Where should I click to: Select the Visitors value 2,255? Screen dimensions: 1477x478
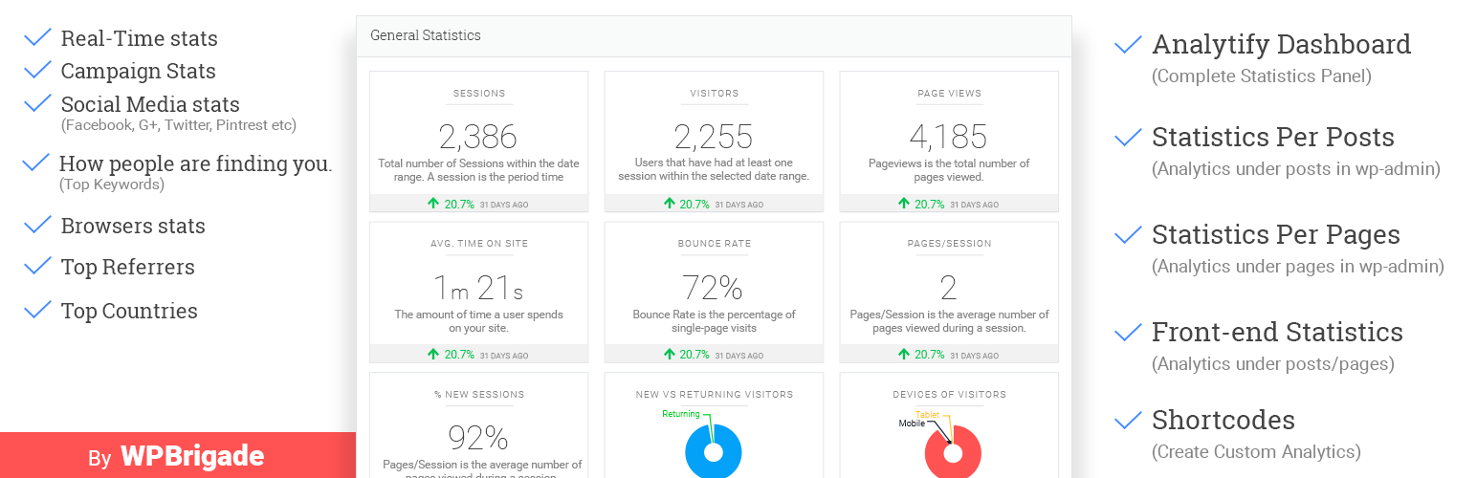tap(714, 137)
